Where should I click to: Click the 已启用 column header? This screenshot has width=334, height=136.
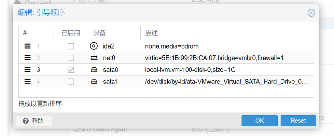pos(71,33)
